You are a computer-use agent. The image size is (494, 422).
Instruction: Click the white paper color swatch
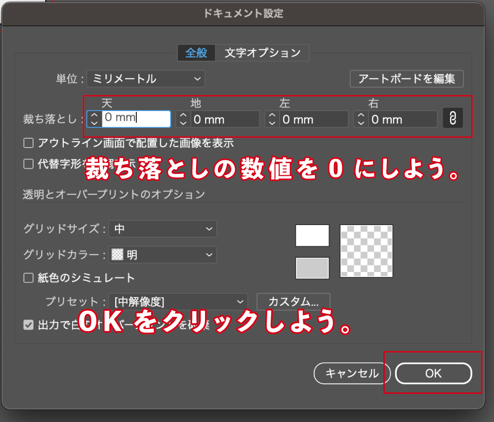click(312, 236)
